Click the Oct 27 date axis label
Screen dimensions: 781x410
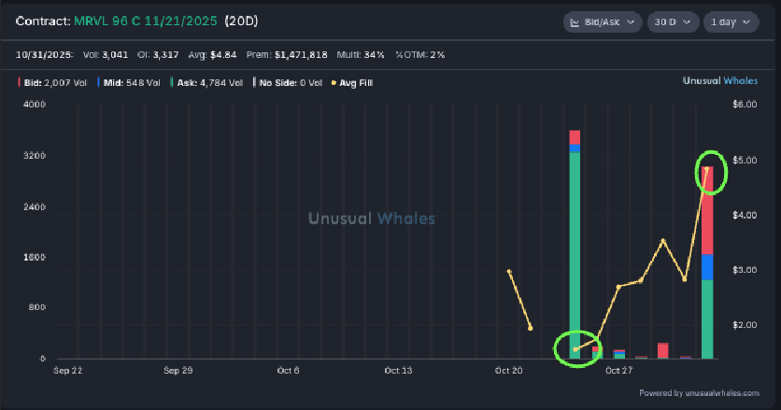(x=618, y=371)
